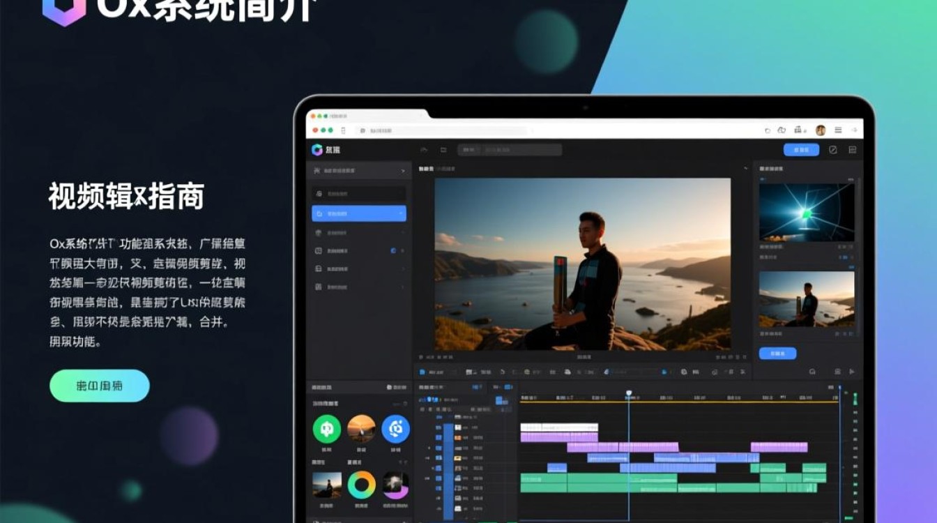
Task: Open the browser hamburger menu icon
Action: 837,130
